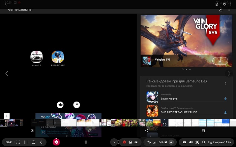
Task: Click the 'Netmarble' publisher label
Action: pyautogui.click(x=166, y=95)
